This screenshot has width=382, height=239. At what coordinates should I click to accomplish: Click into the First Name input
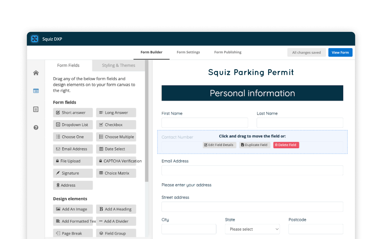(x=205, y=123)
